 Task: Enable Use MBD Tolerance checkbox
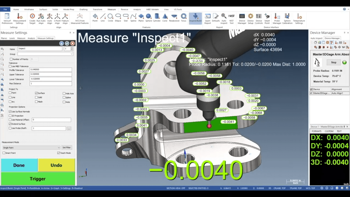(10, 66)
